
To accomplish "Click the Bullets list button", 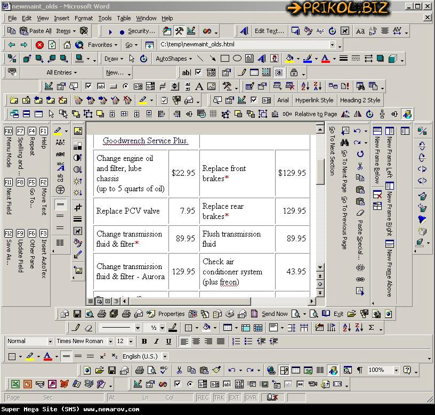I will pos(248,341).
